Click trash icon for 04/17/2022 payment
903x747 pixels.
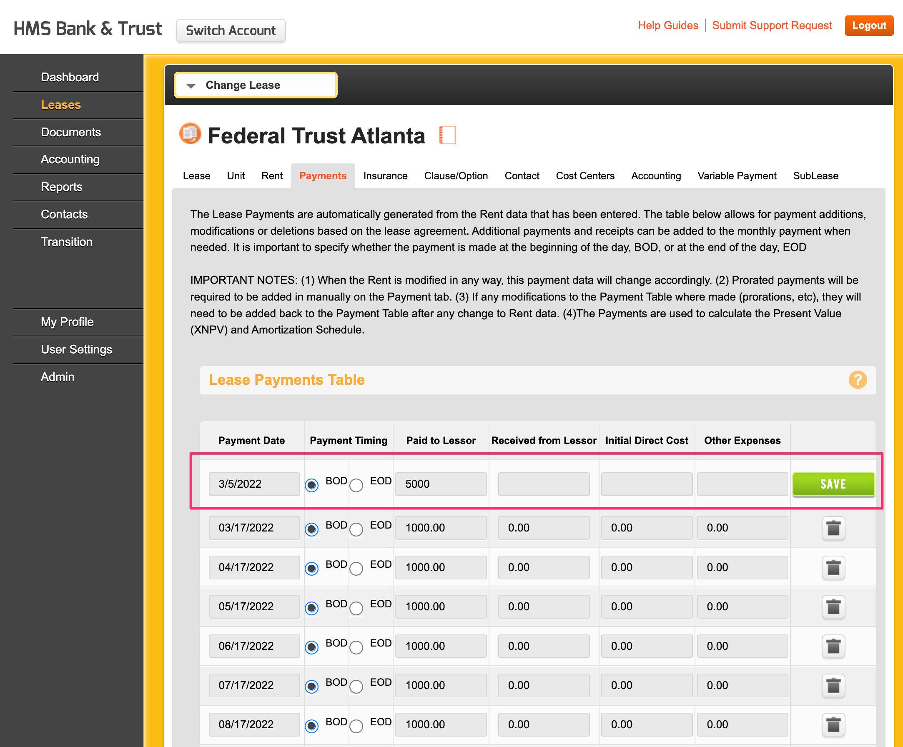point(833,567)
